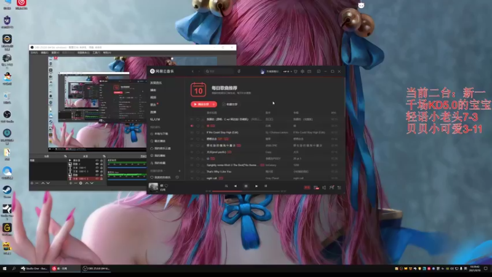The height and width of the screenshot is (277, 492).
Task: Go back in NetEase Cloud Music navigation
Action: coord(192,71)
